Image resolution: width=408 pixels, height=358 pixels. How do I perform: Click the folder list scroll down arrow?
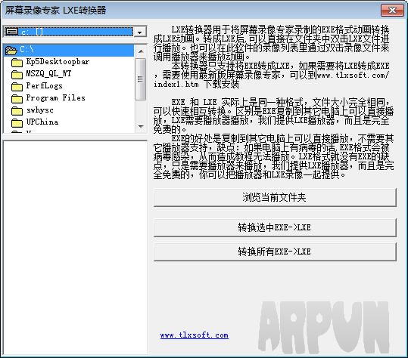[141, 127]
